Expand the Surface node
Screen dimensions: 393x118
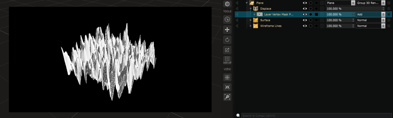tap(251, 20)
